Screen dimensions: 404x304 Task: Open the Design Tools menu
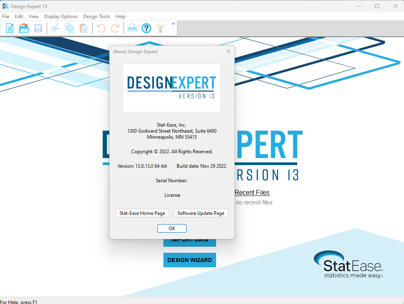[97, 17]
